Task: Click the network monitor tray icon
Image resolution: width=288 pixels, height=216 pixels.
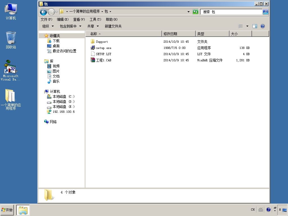Action: point(285,210)
